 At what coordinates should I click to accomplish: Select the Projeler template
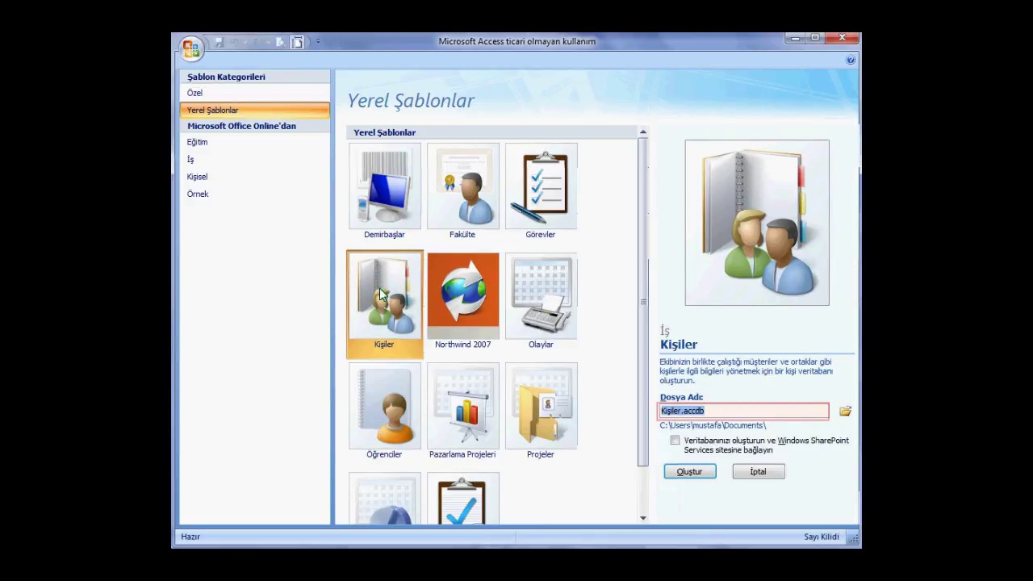(x=541, y=412)
